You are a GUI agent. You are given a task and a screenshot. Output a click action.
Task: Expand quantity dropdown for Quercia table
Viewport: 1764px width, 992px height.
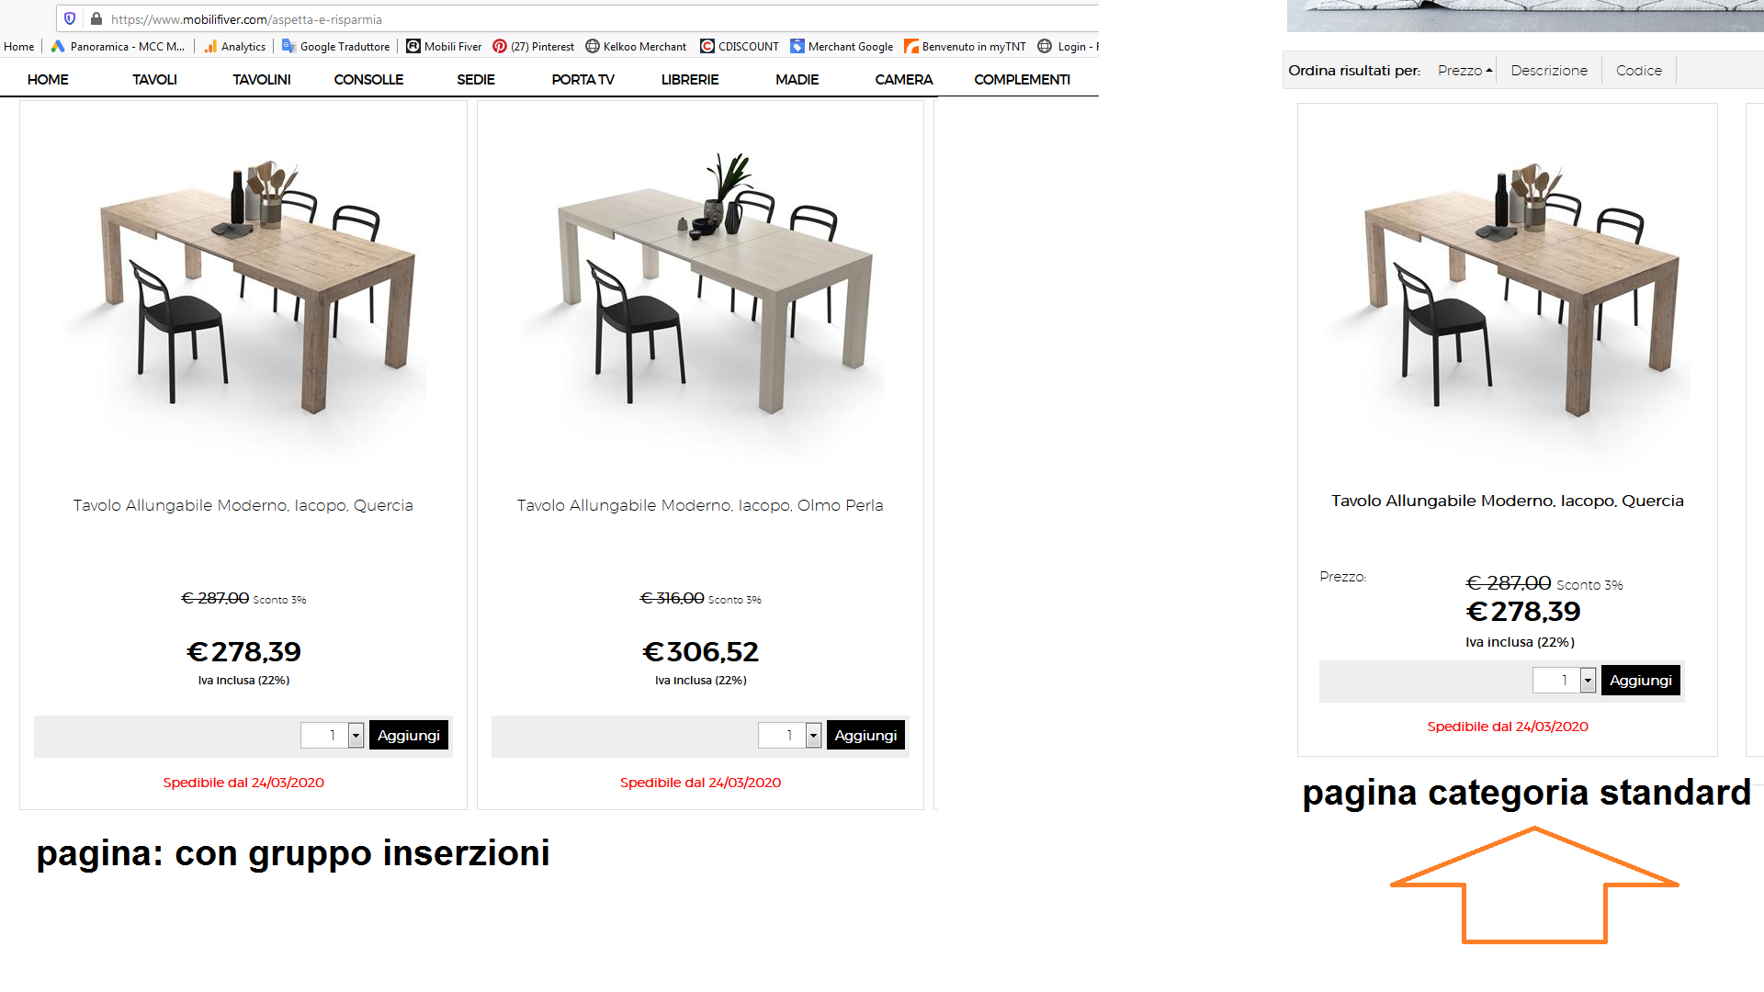356,736
